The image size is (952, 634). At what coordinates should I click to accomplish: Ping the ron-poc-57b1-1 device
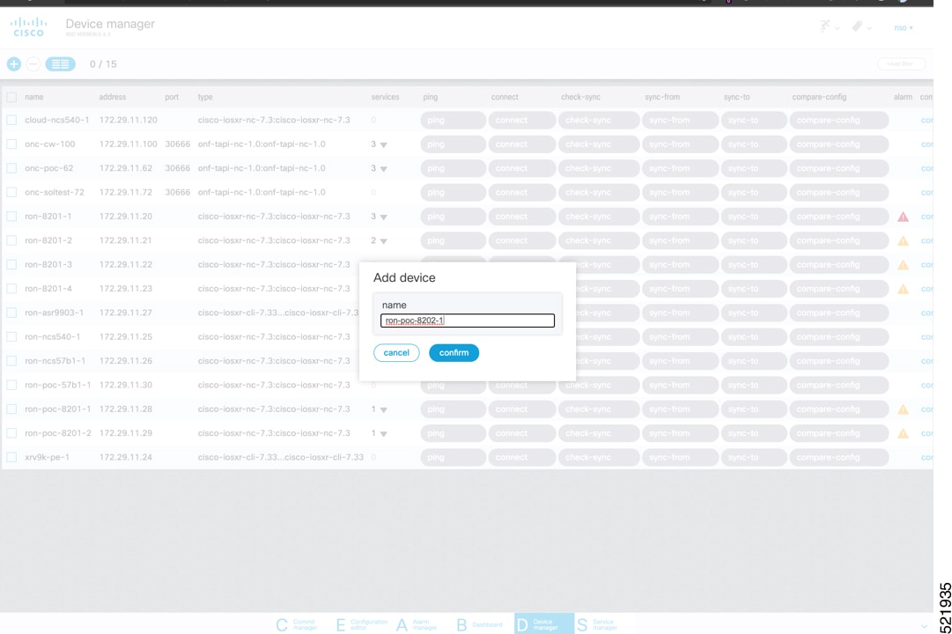point(453,385)
